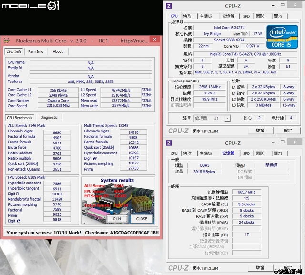
Task: Select CPU tab in top CPU-Z window
Action: coord(174,16)
